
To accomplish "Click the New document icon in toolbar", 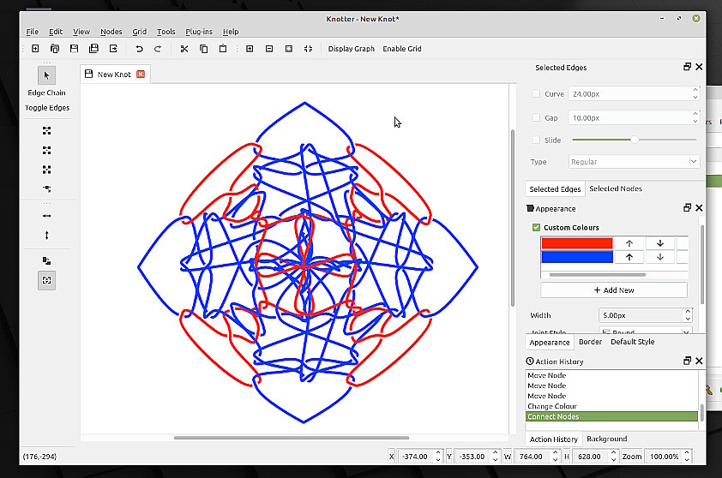I will pyautogui.click(x=35, y=48).
